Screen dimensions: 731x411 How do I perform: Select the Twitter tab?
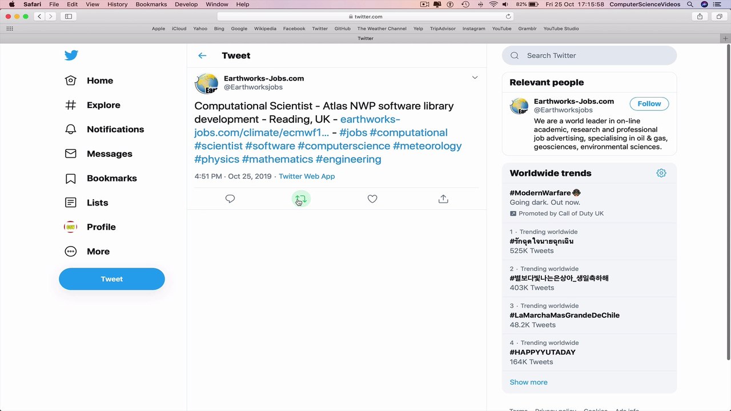pyautogui.click(x=365, y=38)
